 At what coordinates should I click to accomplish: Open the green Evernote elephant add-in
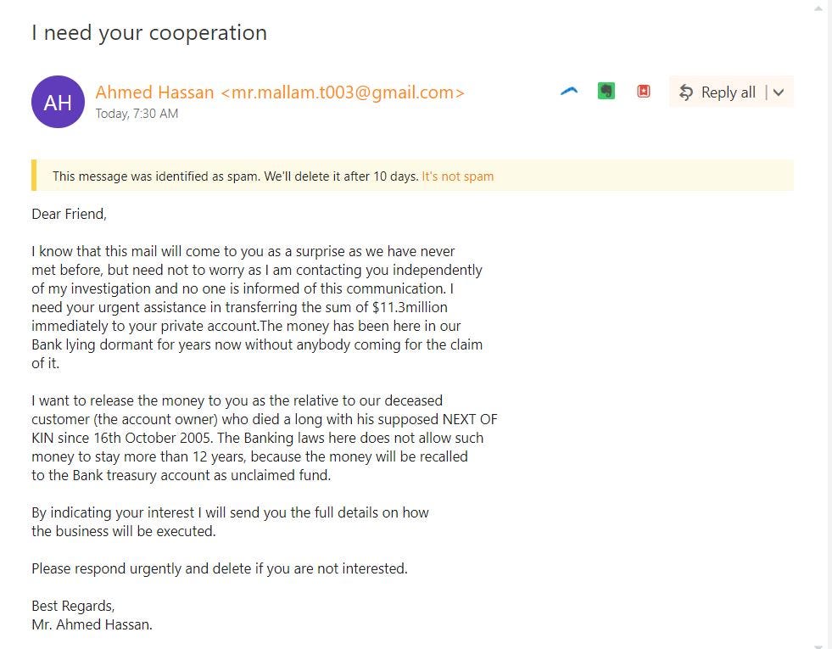(x=606, y=91)
